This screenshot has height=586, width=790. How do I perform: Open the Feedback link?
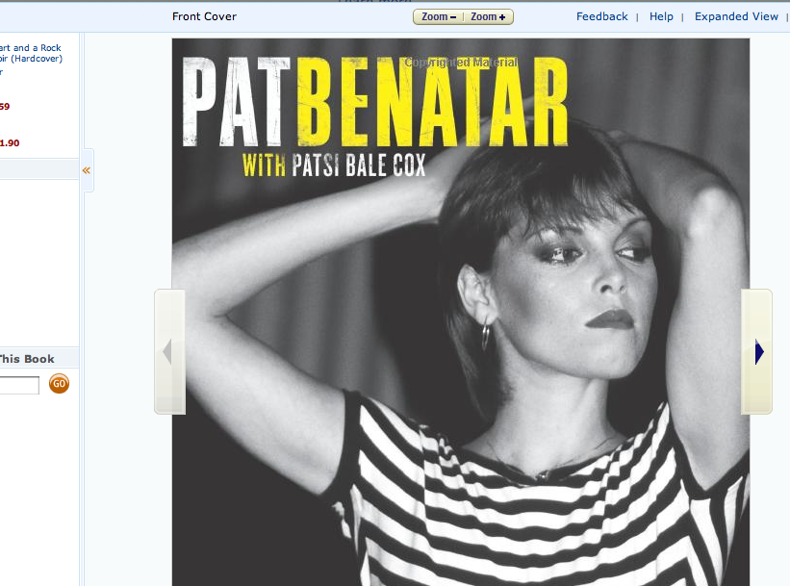click(x=602, y=16)
